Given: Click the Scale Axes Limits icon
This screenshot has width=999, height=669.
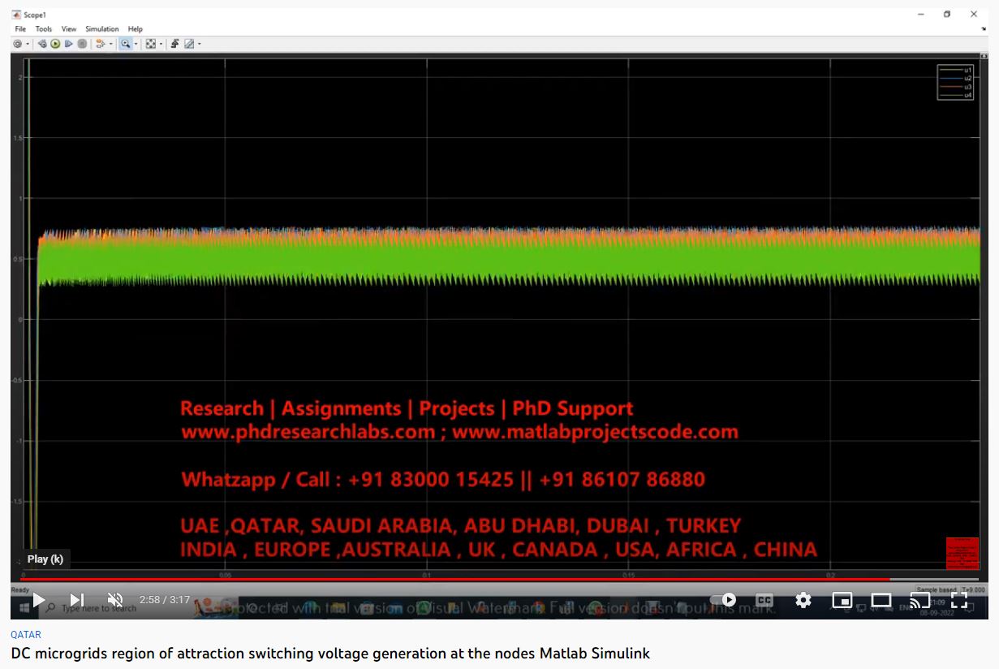Looking at the screenshot, I should tap(150, 44).
